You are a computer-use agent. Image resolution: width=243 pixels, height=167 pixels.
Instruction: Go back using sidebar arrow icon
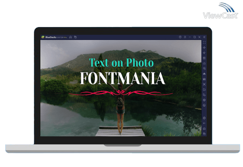(204, 123)
